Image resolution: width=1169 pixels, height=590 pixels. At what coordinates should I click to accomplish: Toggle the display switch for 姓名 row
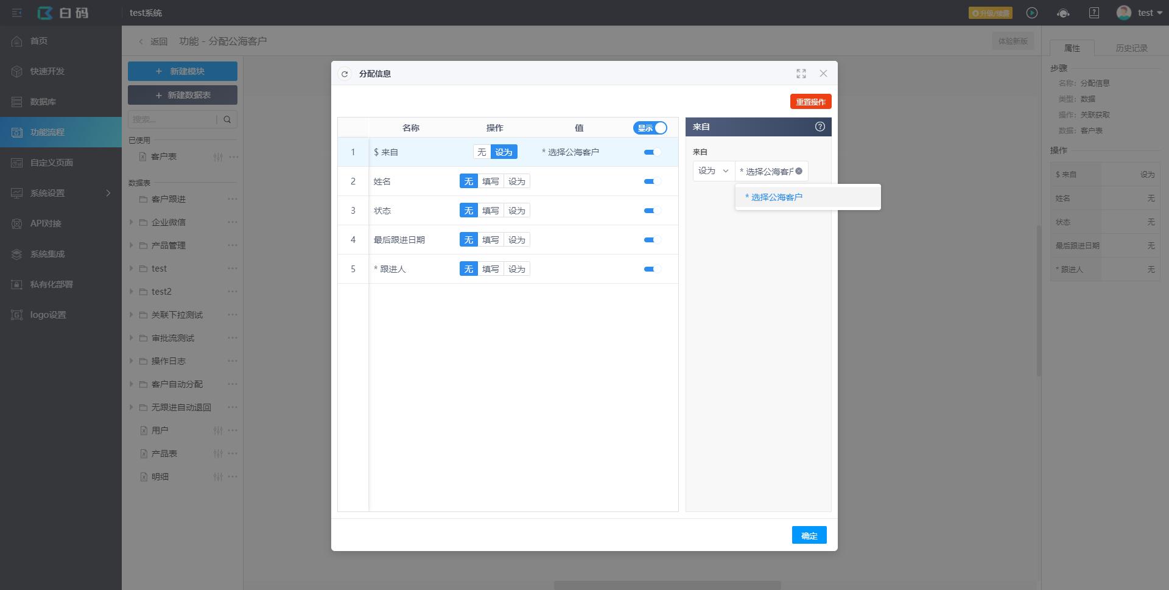click(652, 181)
